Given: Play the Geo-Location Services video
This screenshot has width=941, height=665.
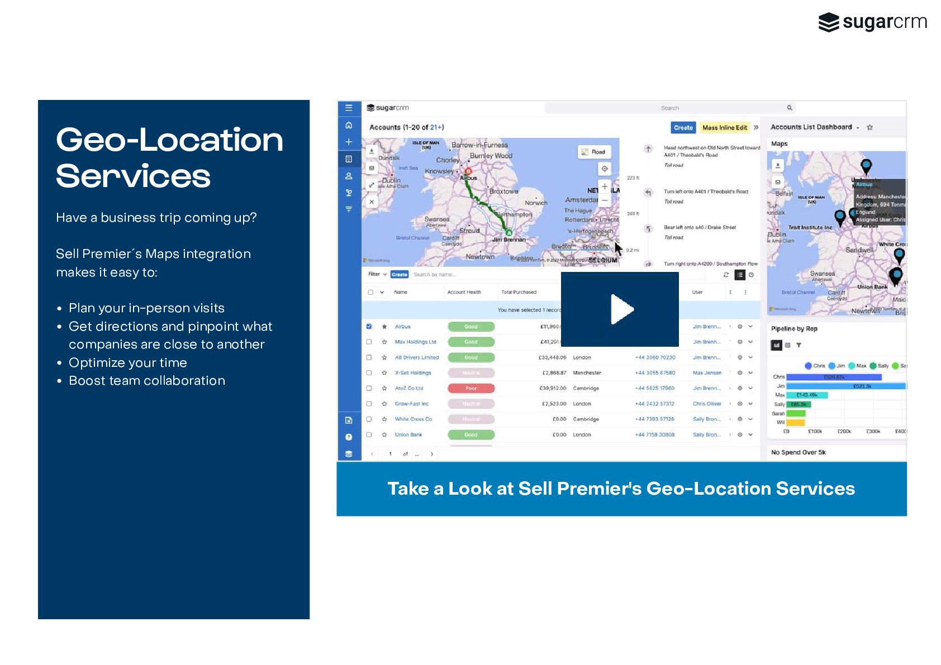Looking at the screenshot, I should pyautogui.click(x=620, y=309).
